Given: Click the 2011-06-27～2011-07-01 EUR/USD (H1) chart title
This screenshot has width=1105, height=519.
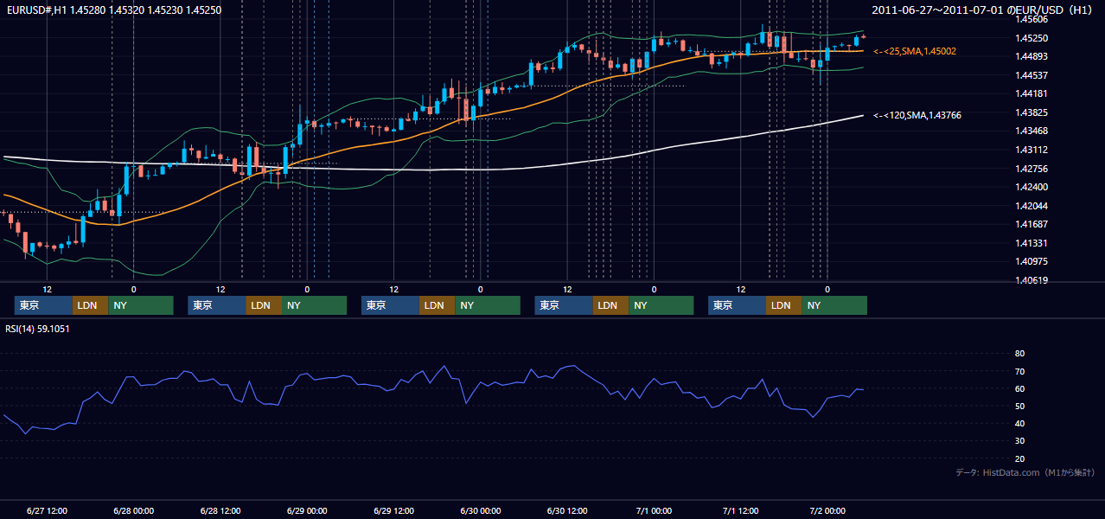Looking at the screenshot, I should point(982,10).
